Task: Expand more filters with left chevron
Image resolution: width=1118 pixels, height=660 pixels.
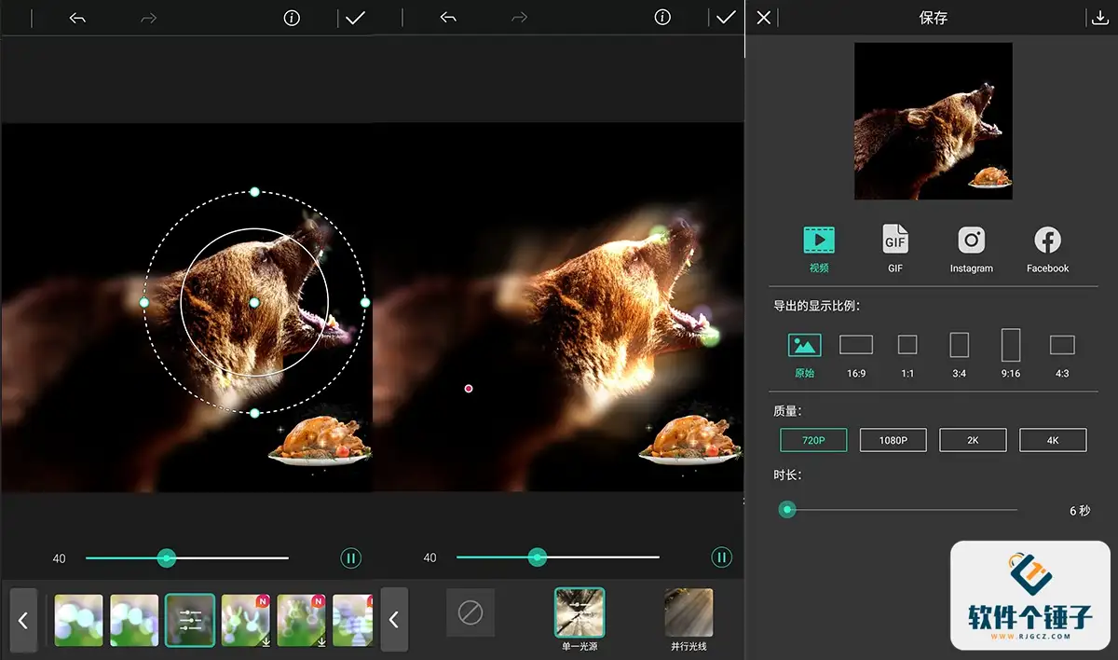Action: point(22,620)
